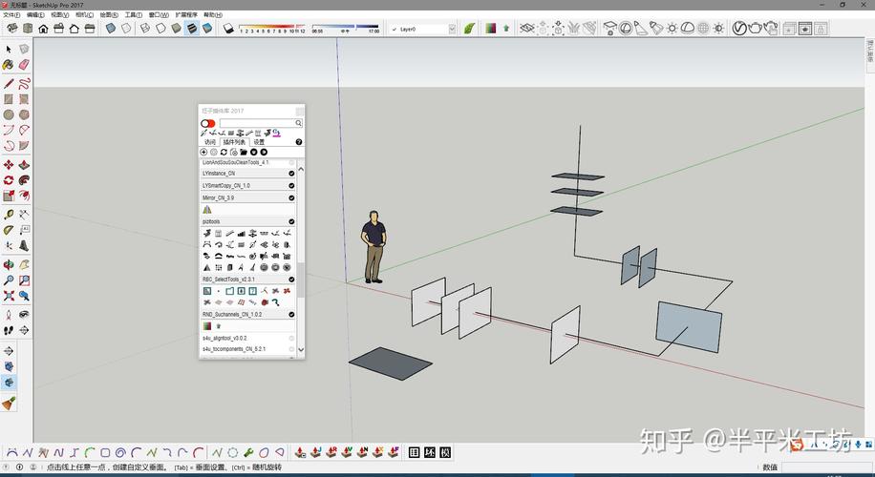Switch to the 设置 tab in plugin panel
Screen dimensions: 875x477
pyautogui.click(x=259, y=142)
